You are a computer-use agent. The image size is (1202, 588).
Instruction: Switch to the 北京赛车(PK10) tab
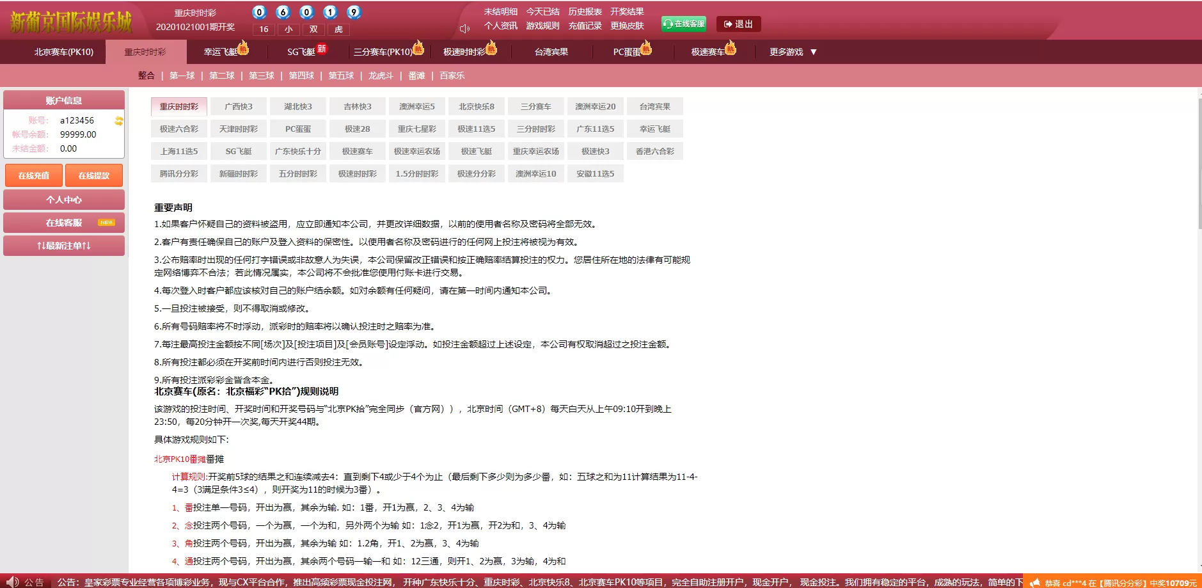(x=54, y=52)
